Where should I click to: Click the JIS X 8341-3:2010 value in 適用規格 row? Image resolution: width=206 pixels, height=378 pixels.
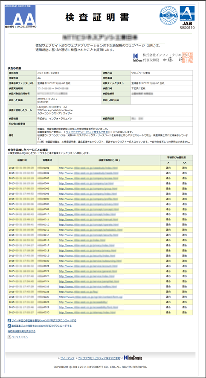(x=47, y=73)
